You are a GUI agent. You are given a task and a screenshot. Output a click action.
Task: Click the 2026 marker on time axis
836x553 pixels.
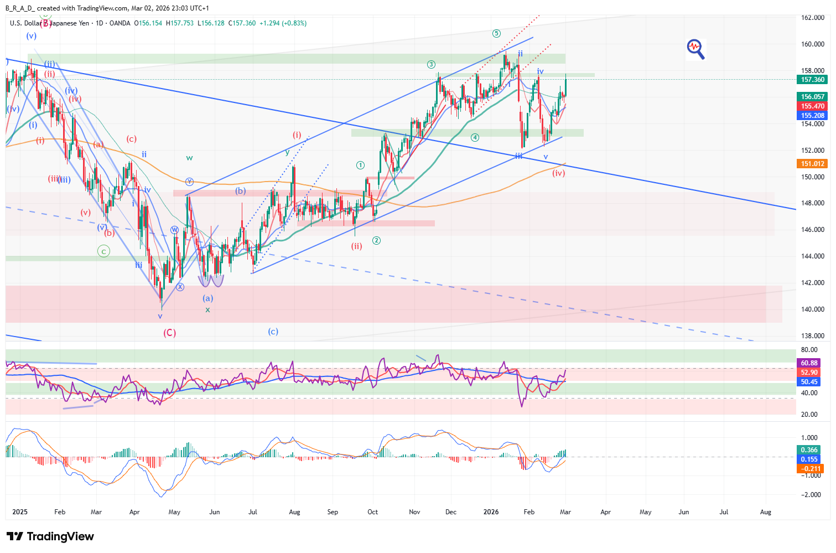tap(491, 512)
